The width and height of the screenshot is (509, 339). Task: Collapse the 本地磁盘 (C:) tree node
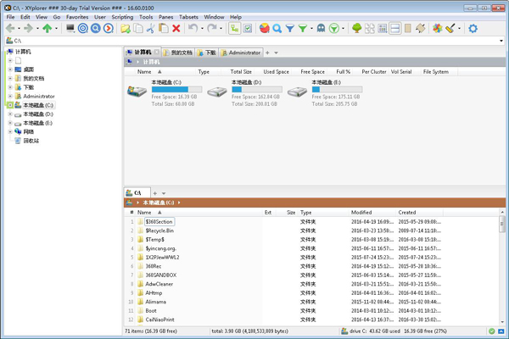(10, 105)
